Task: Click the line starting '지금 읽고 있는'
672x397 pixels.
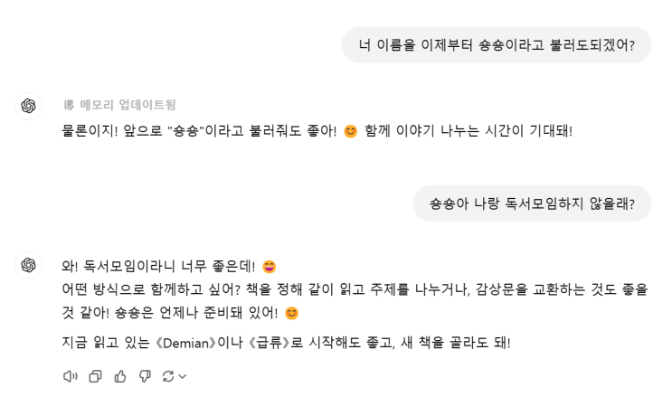Action: [286, 343]
